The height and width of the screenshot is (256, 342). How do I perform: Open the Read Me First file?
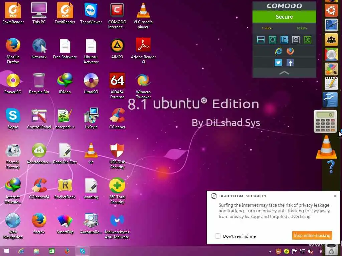pos(65,153)
